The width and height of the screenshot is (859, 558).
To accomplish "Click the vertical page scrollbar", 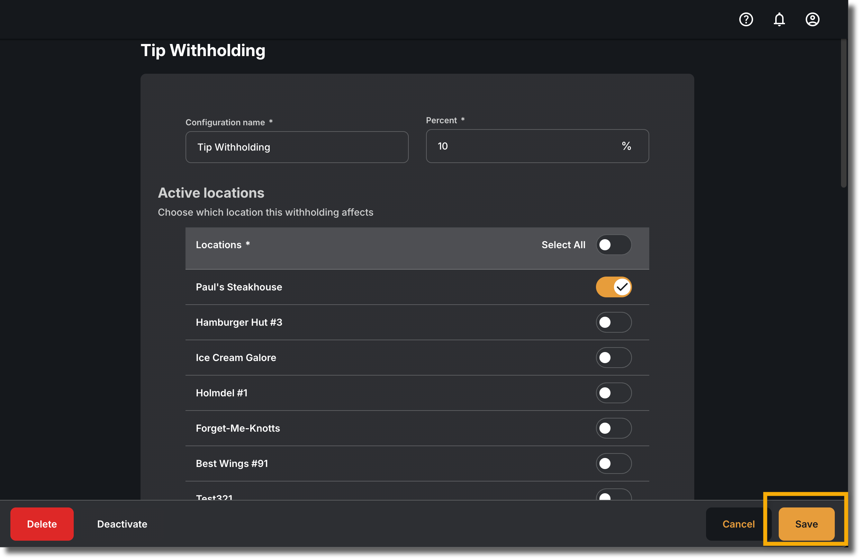I will 843,113.
